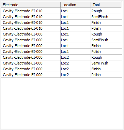Image resolution: width=124 pixels, height=130 pixels.
Task: Select the EI-010 Loc1 Finish row
Action: coord(61,23)
